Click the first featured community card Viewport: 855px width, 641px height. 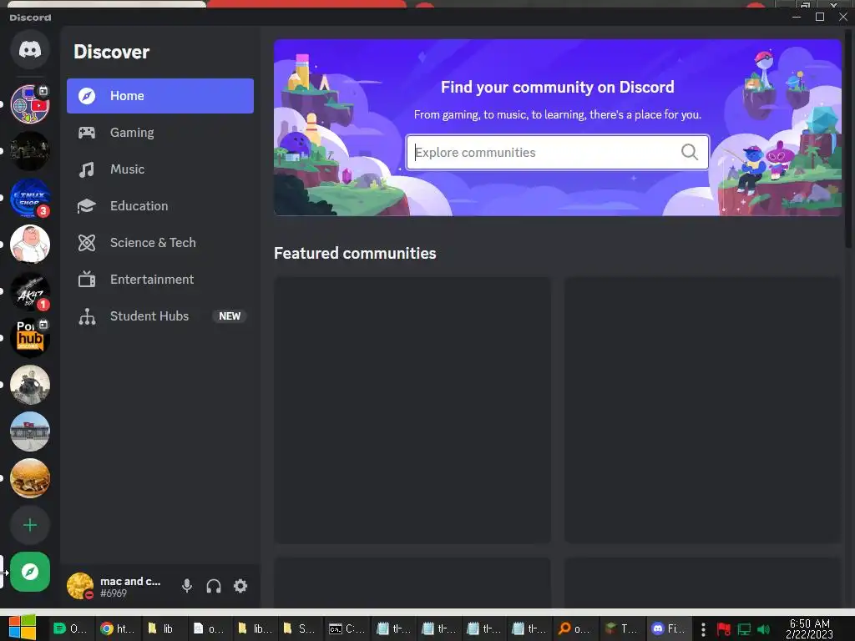pos(412,410)
